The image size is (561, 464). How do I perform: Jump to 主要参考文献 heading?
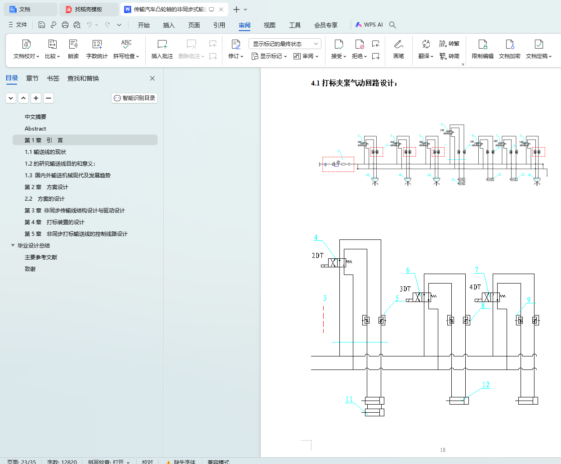tap(41, 257)
